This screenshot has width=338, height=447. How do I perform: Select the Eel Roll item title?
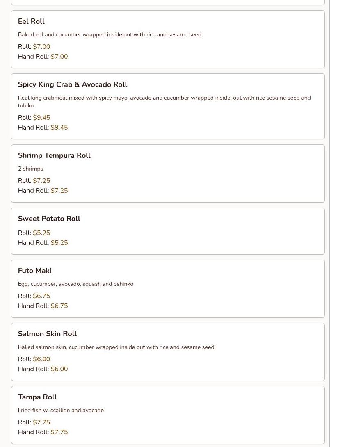pyautogui.click(x=31, y=21)
